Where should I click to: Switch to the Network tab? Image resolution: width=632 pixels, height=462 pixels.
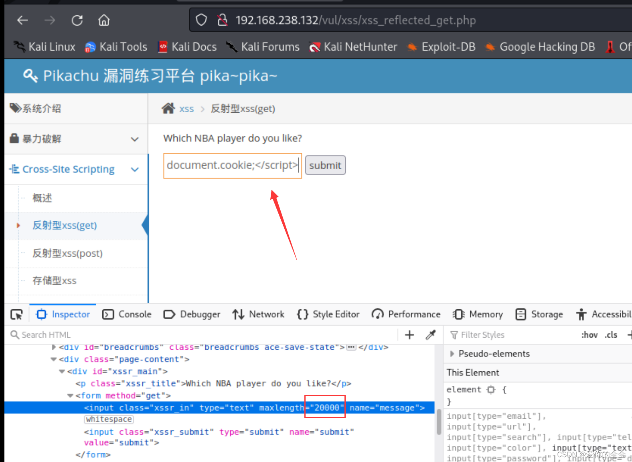pyautogui.click(x=258, y=314)
